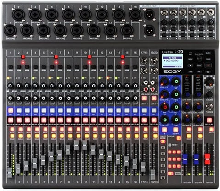Screen dimensions: 220x191
Task: Select channel 1 with its SEL button
Action: (11, 110)
